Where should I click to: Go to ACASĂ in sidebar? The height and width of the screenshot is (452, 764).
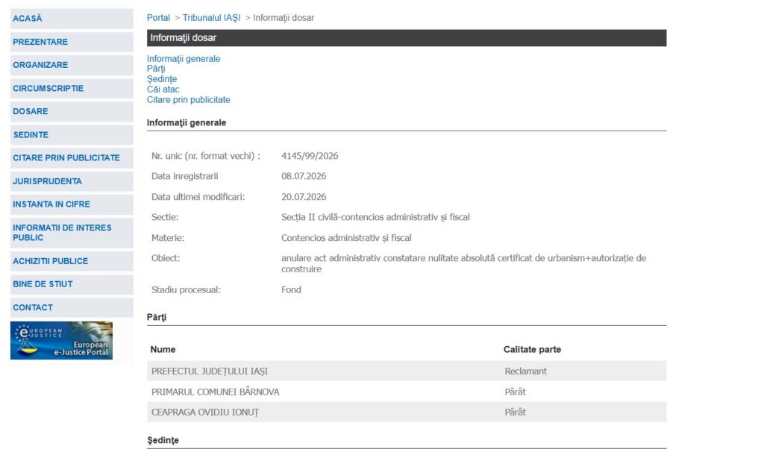click(72, 19)
